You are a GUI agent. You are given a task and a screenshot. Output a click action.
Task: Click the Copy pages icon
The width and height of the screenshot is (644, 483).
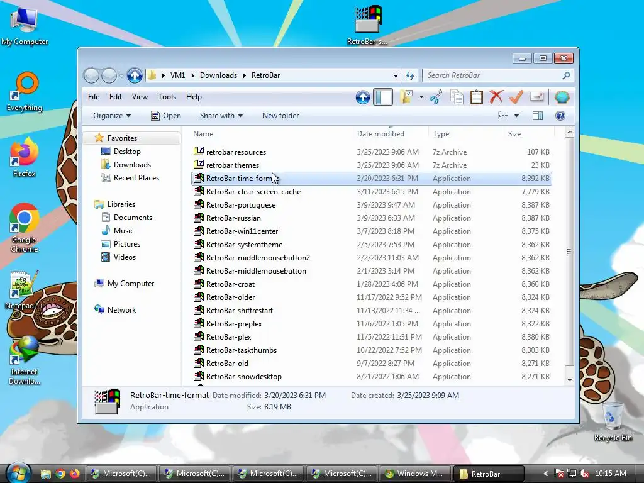tap(457, 97)
